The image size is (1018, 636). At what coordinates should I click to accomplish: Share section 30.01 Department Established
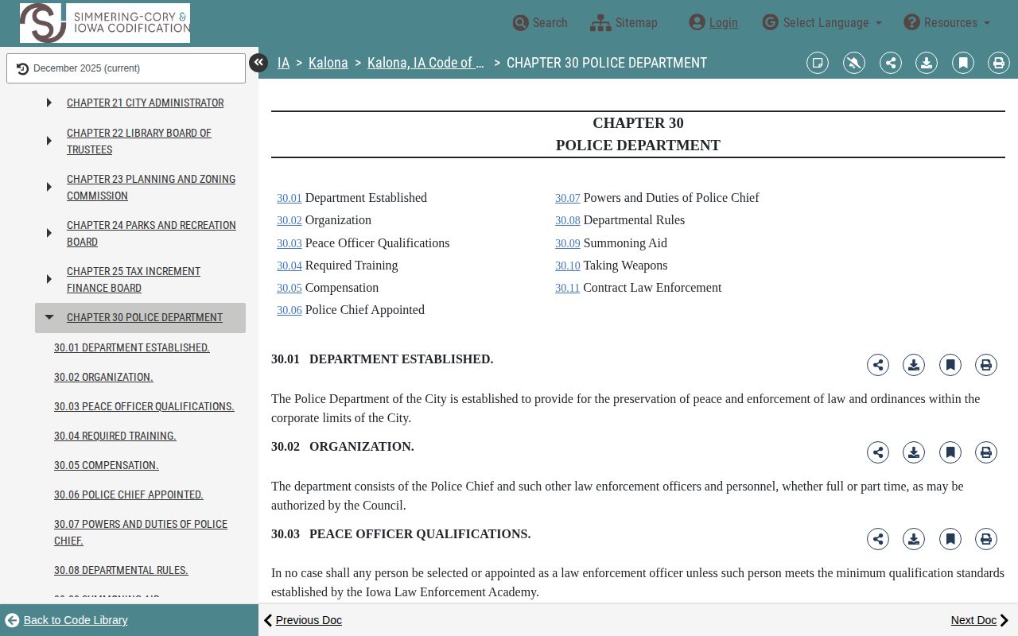tap(878, 365)
